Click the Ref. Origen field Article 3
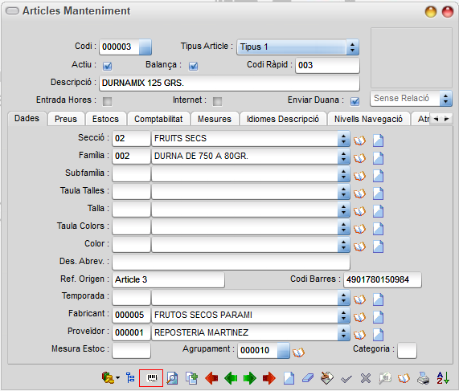The image size is (459, 391). 168,280
